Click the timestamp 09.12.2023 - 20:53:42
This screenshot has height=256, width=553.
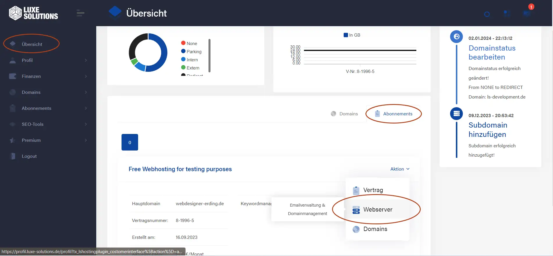491,115
